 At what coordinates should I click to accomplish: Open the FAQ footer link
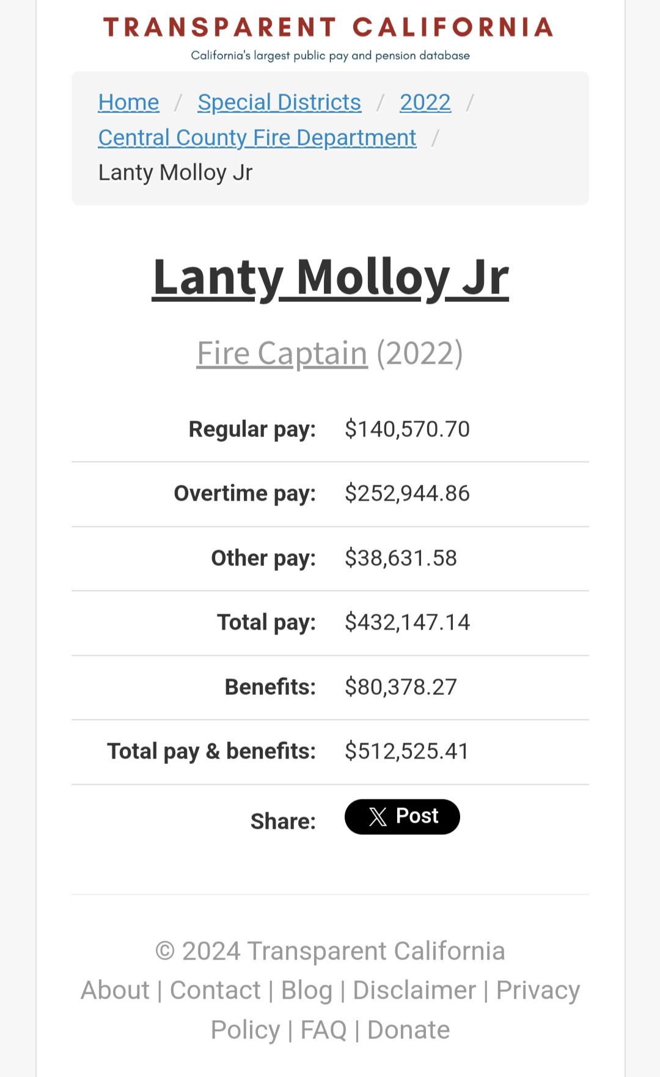point(323,1030)
